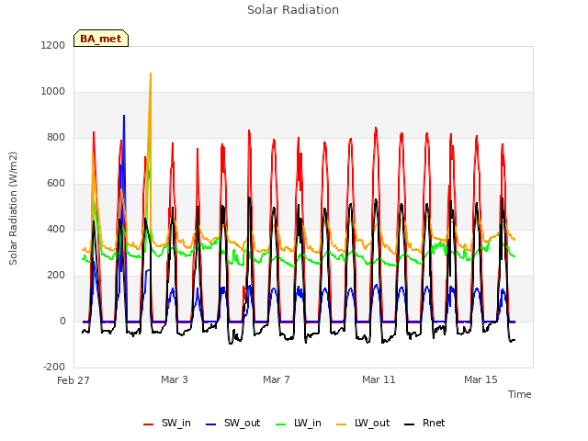Viewport: 588px width, 441px height.
Task: Click the 600 y-axis tick label
Action: [x=56, y=184]
